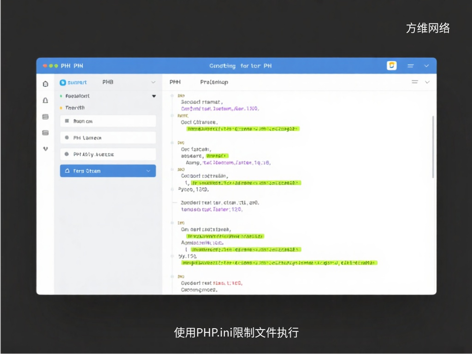Open the orange app icon in the title bar

[391, 65]
